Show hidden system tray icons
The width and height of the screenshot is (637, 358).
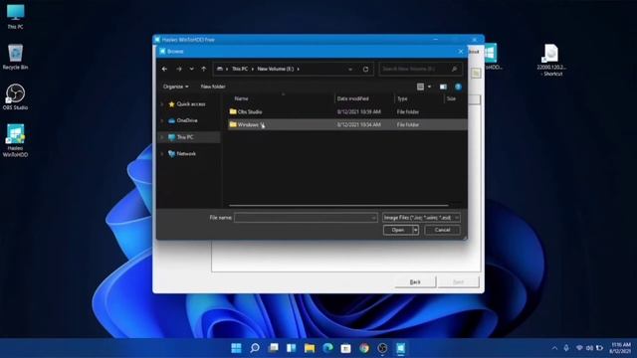point(554,348)
